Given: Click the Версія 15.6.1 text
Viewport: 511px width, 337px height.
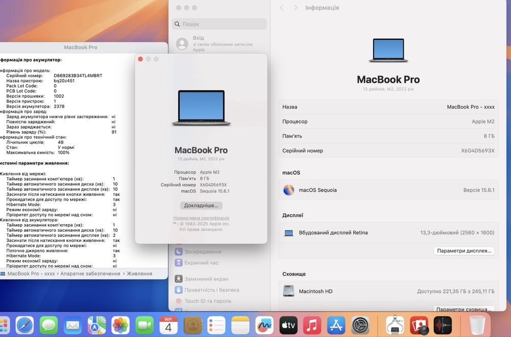Looking at the screenshot, I should click(479, 190).
